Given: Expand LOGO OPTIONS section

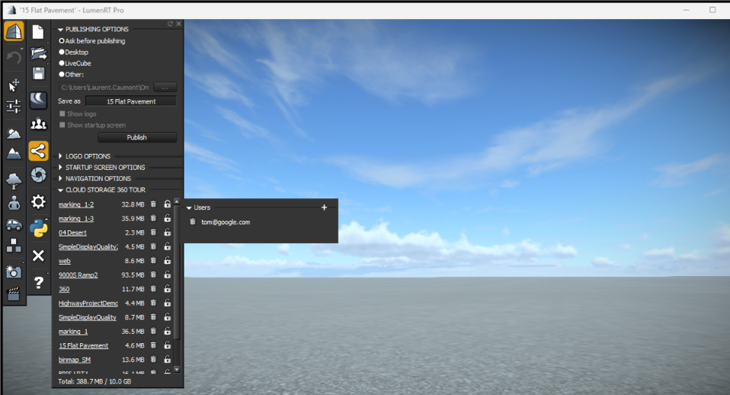Looking at the screenshot, I should (x=60, y=156).
